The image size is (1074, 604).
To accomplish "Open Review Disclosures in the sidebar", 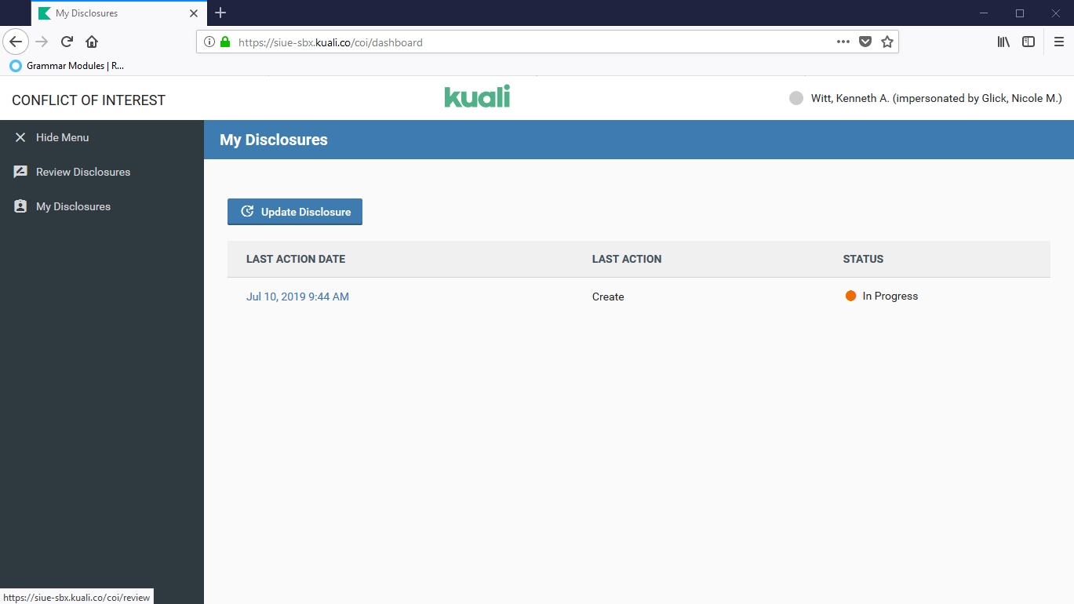I will 82,172.
